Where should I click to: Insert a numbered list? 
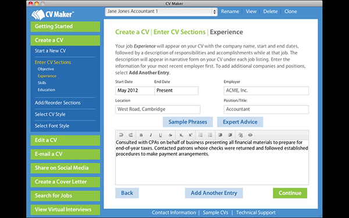[201, 135]
